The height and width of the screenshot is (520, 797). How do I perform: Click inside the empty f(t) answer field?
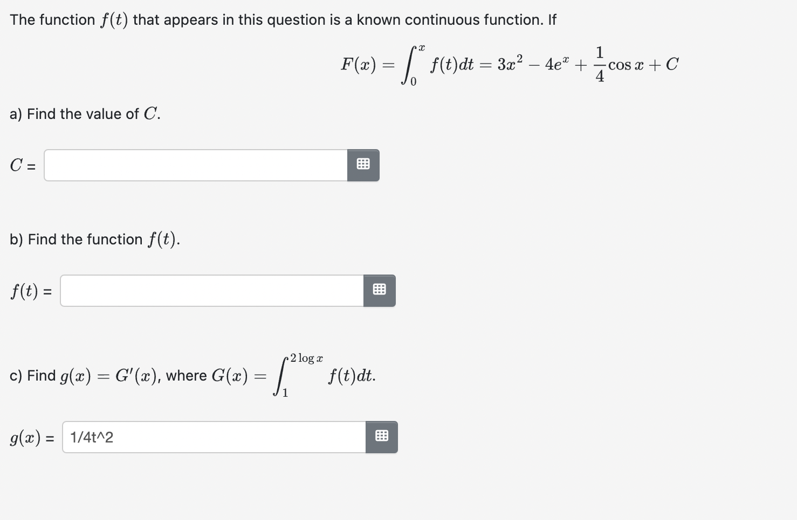point(210,290)
